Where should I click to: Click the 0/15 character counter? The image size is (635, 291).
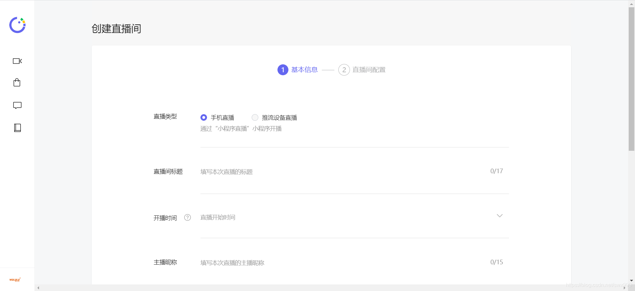496,262
